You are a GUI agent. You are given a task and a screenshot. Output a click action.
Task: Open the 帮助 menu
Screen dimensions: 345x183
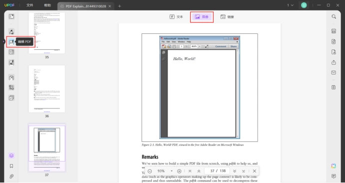tap(47, 5)
